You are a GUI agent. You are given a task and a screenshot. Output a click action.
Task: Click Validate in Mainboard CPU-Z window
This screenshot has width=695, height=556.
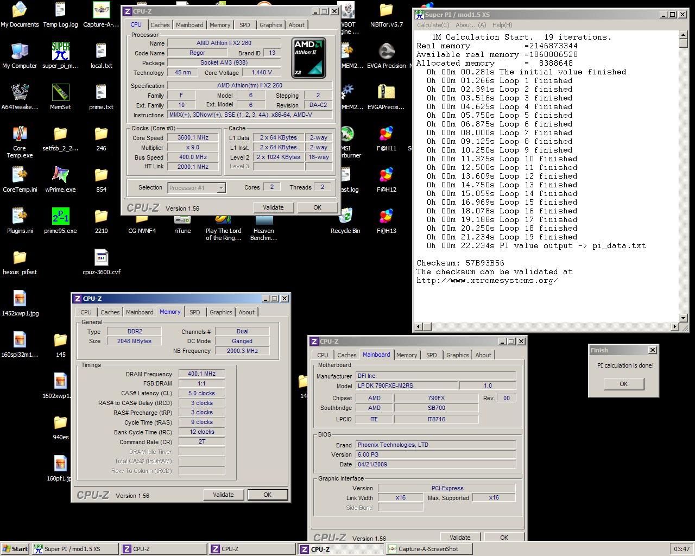460,538
